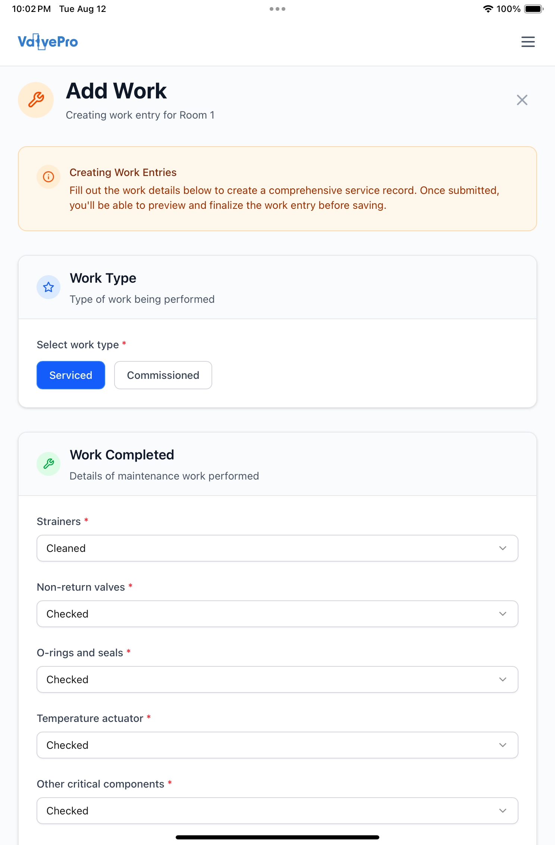Tap the 10:02 PM time display
Viewport: 555px width, 845px height.
[x=32, y=8]
